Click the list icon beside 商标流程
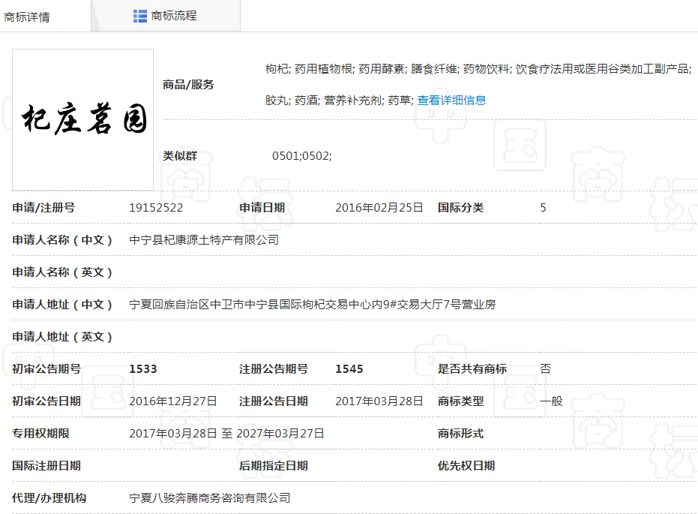The width and height of the screenshot is (698, 514). [x=139, y=16]
